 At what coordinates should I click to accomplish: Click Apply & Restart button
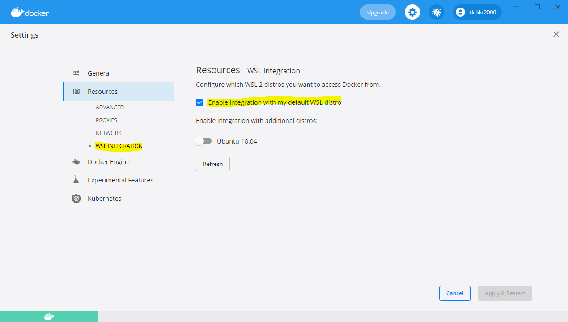pyautogui.click(x=505, y=293)
